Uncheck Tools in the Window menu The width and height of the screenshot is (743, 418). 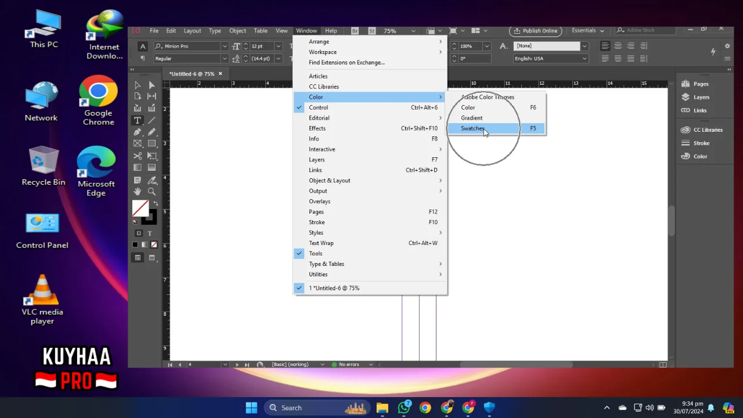370,253
